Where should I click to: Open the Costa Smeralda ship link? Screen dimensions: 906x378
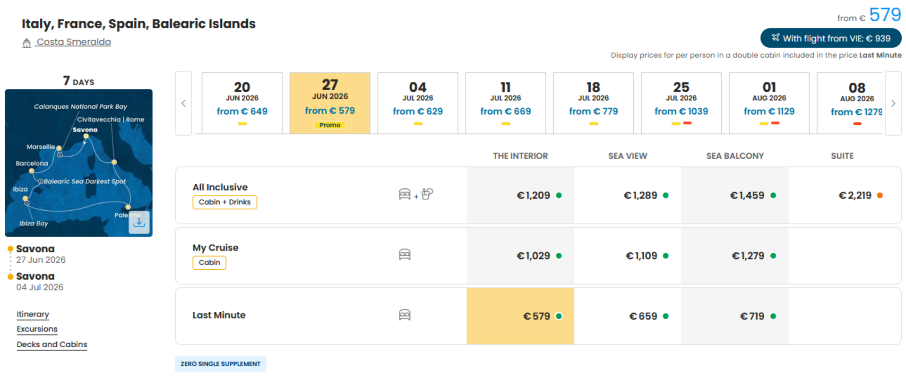coord(74,42)
